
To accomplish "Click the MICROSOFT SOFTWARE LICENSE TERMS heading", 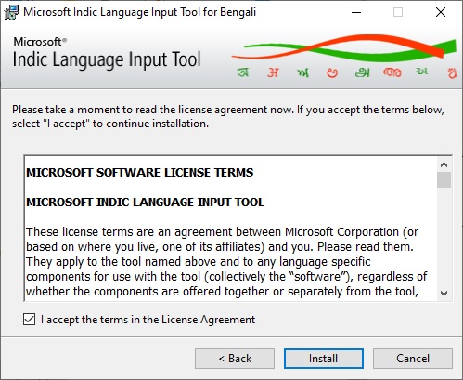I will point(140,172).
